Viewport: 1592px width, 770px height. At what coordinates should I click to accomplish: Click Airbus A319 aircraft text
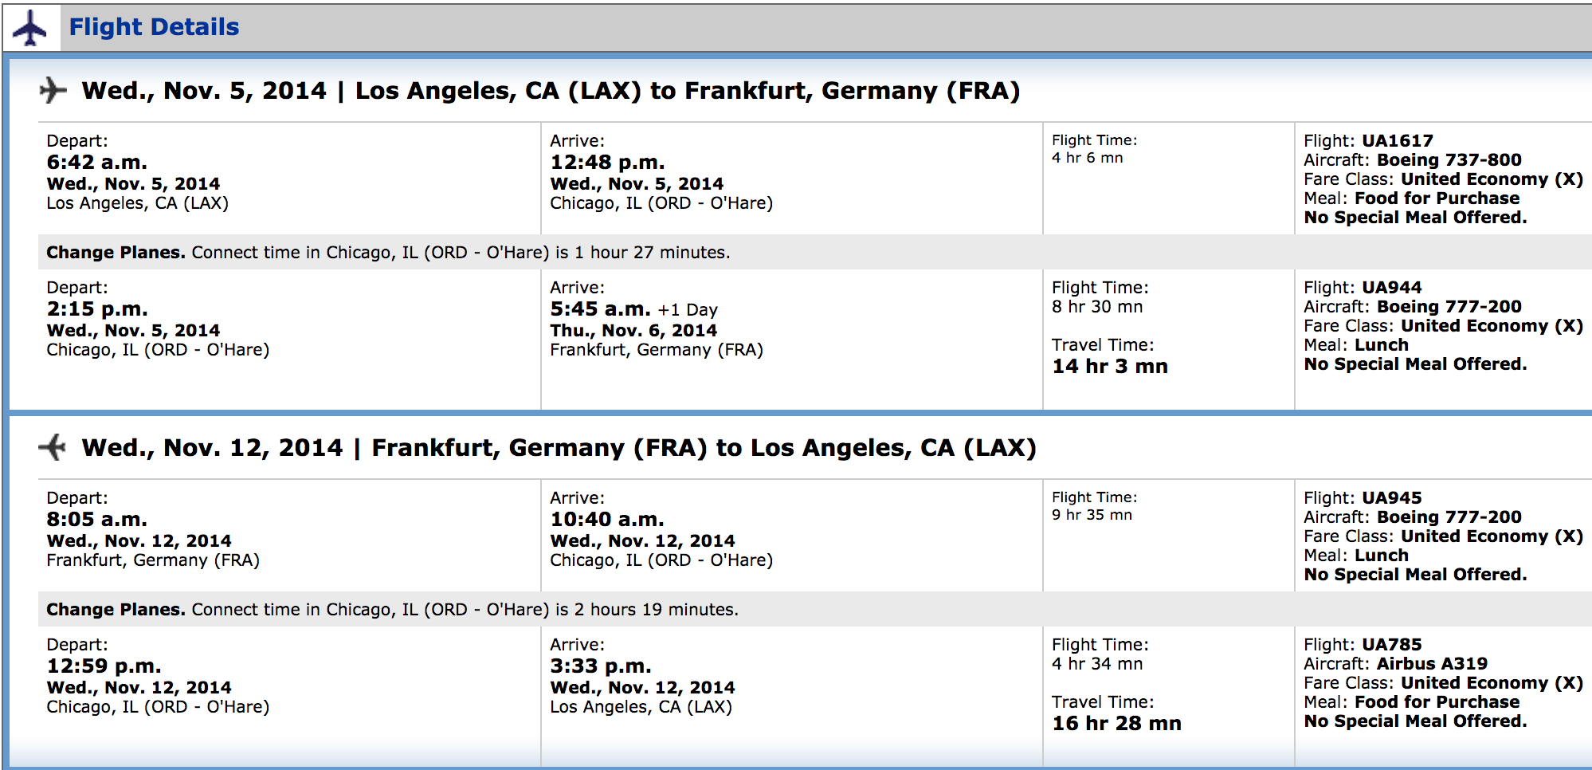pos(1432,664)
